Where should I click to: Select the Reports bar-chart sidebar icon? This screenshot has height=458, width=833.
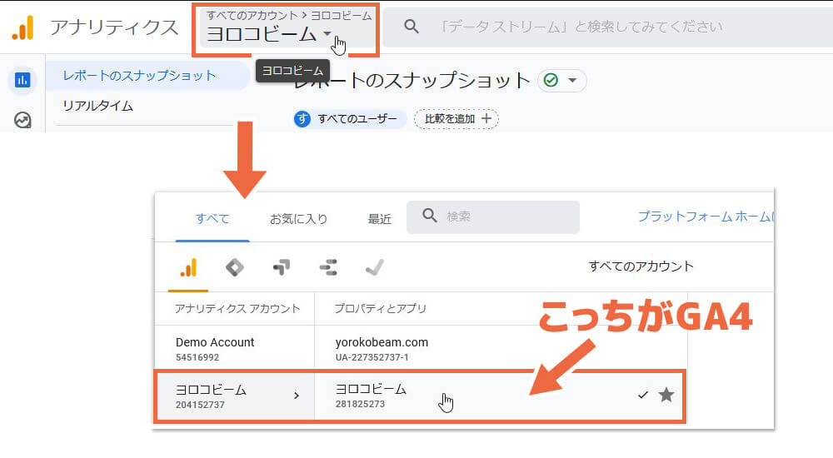pos(22,80)
